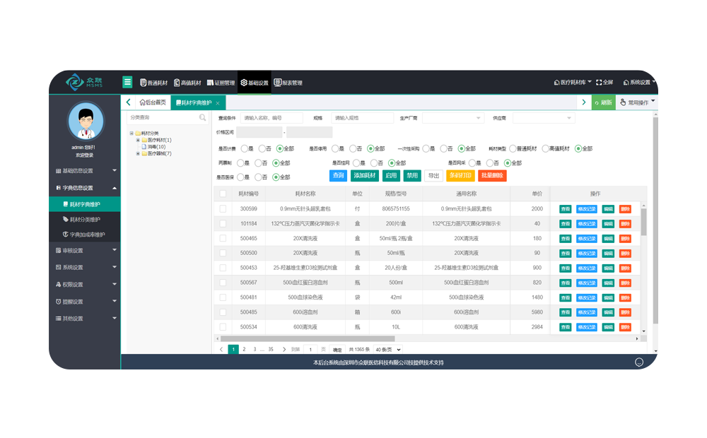Click the table's vertical scrollbar thumb
Screen dimensions: 707x438
tap(643, 220)
